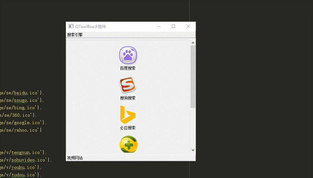
Task: Click the 搜狗搜索 label
Action: click(128, 98)
